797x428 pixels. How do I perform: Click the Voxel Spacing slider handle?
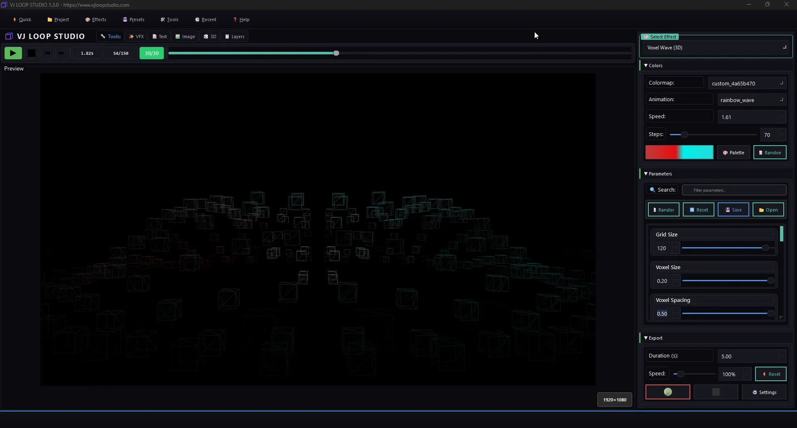770,314
